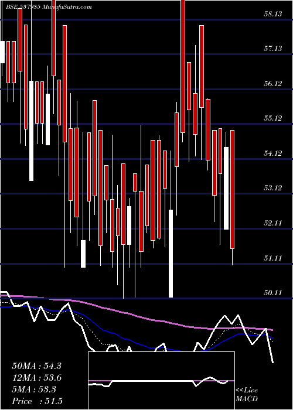Click the <<Live MACD label

[x=247, y=395]
